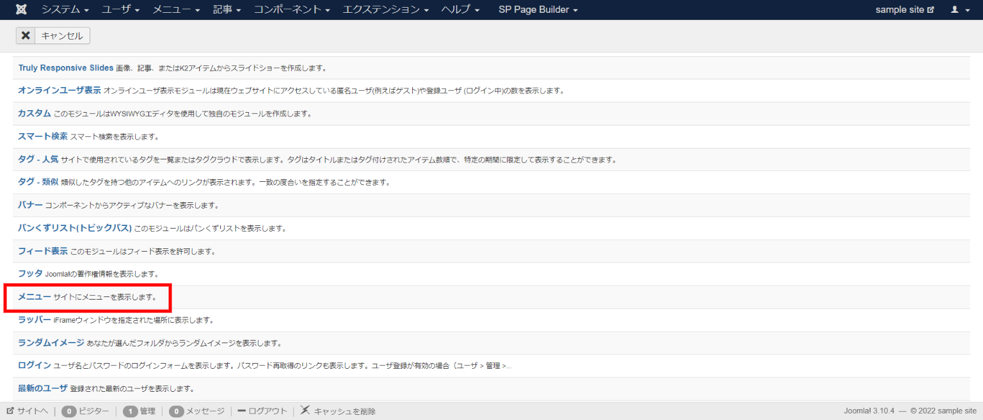983x420 pixels.
Task: Pick the ログイン module type
Action: 35,366
